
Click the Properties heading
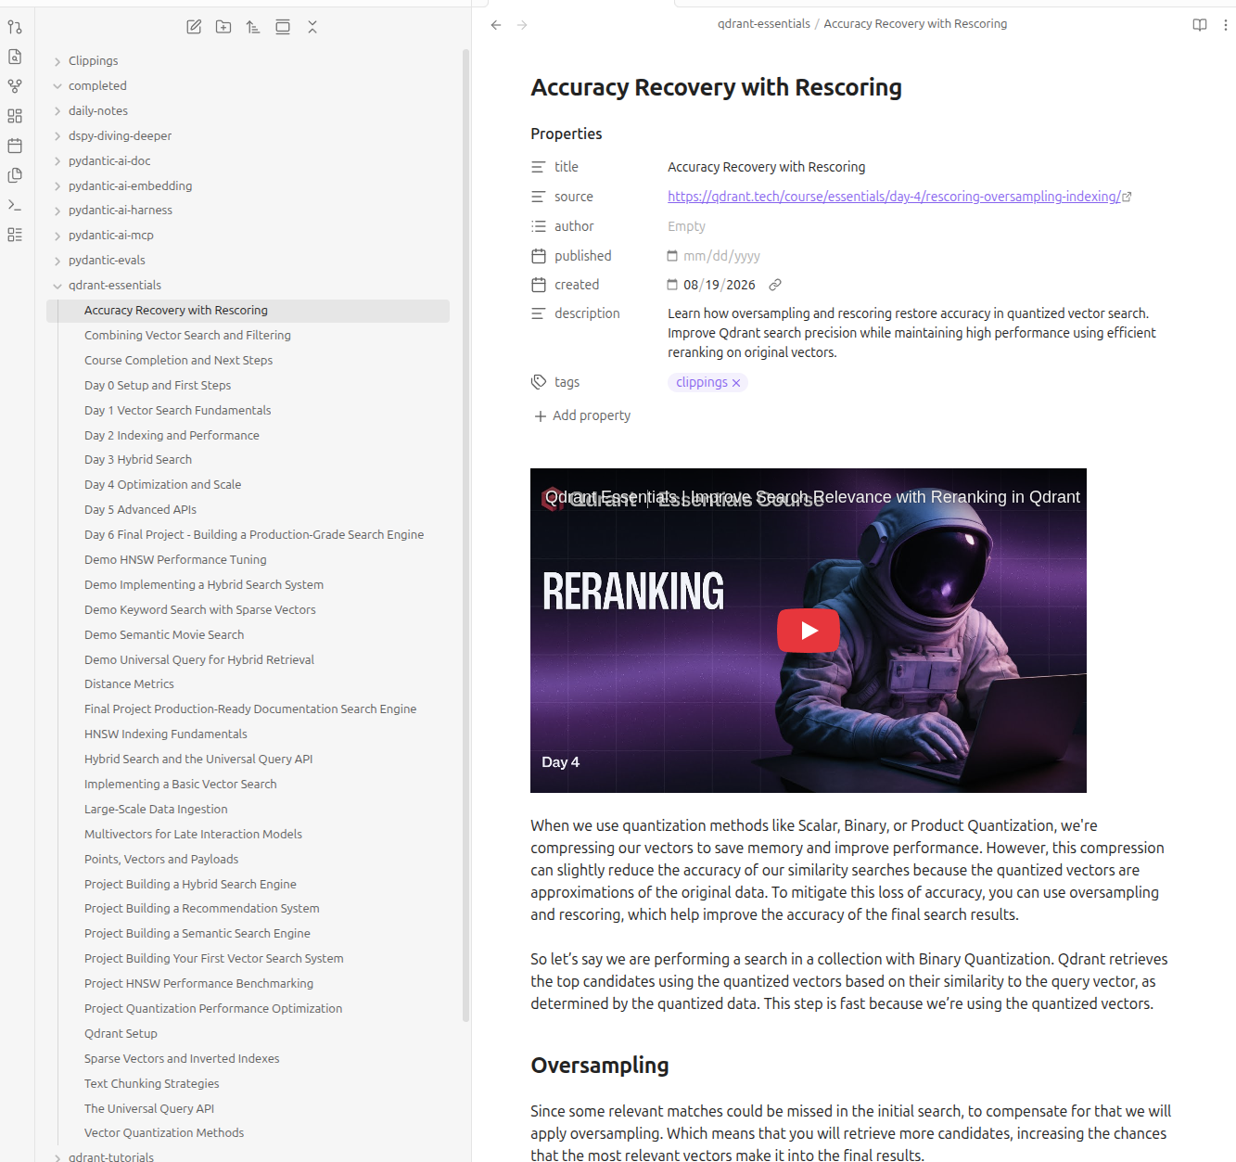(x=567, y=134)
